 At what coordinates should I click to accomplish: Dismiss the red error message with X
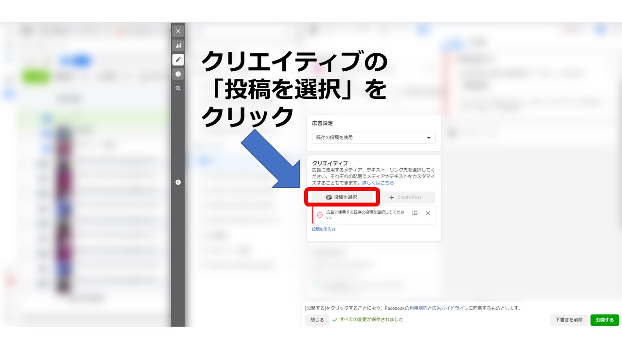[x=428, y=213]
